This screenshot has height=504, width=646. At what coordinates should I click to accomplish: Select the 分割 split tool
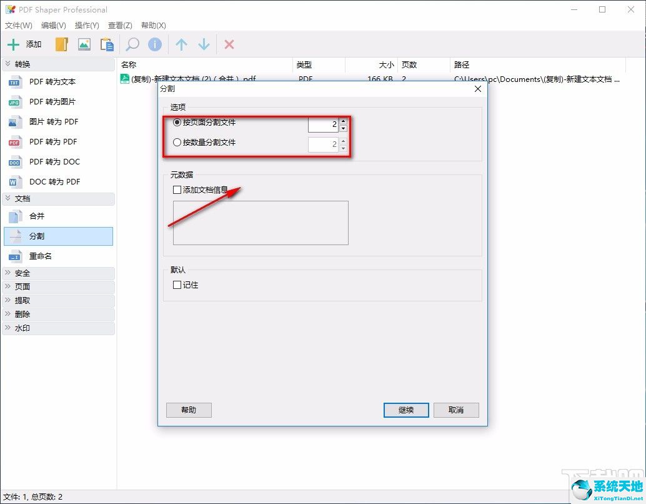(58, 236)
